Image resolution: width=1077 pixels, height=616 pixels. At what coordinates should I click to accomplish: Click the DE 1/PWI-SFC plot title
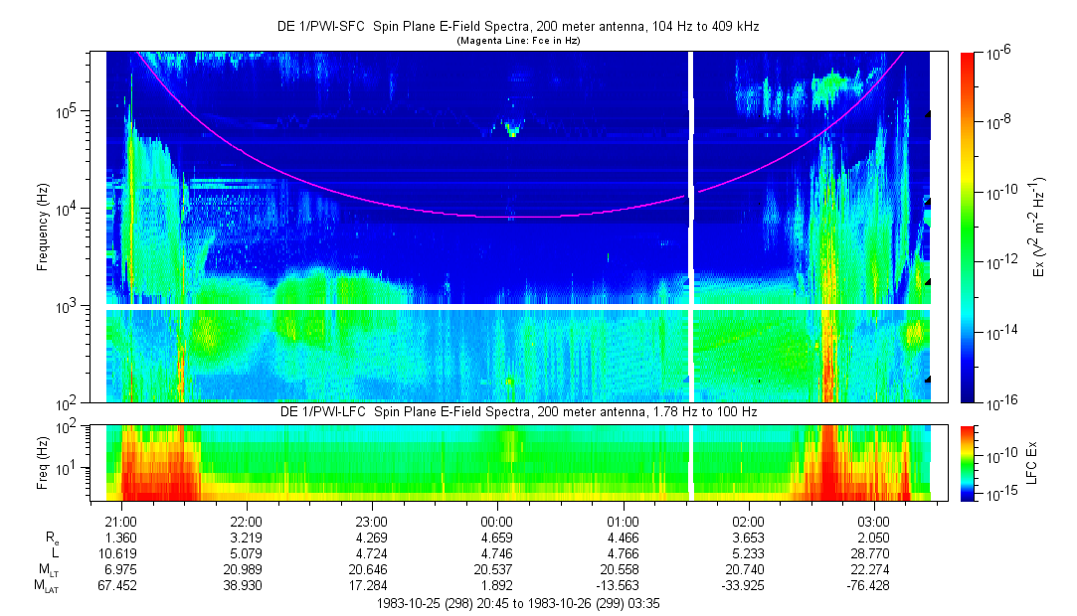(517, 27)
